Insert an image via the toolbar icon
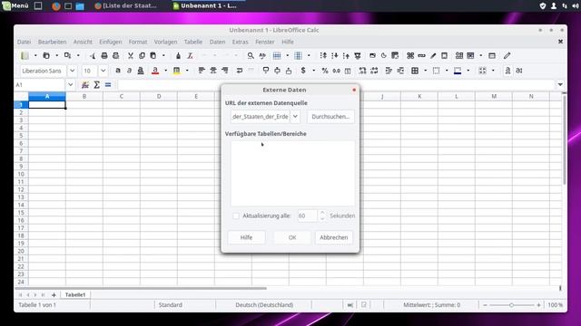Screen dimensions: 581x326 point(372,55)
